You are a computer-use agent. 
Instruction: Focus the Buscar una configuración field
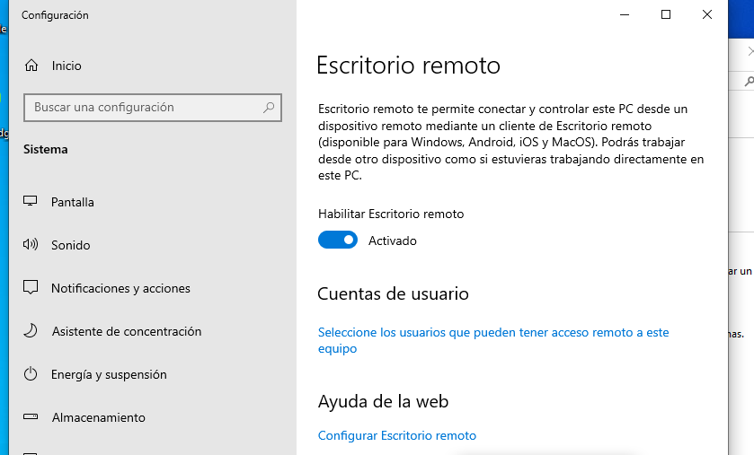(153, 108)
